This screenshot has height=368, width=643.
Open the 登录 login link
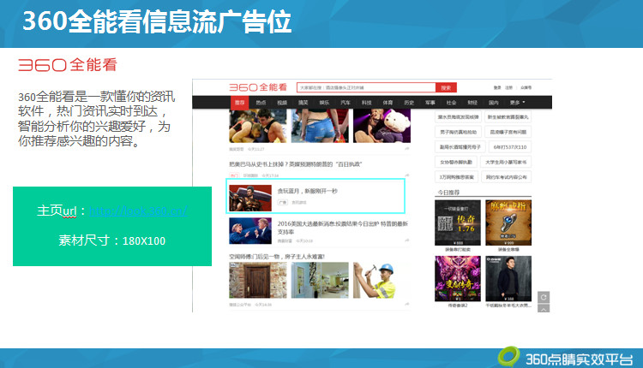(x=497, y=87)
